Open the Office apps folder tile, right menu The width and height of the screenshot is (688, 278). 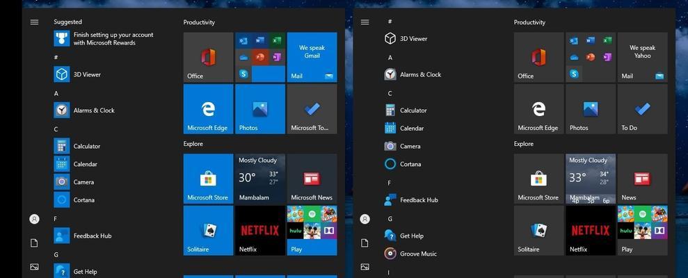591,57
